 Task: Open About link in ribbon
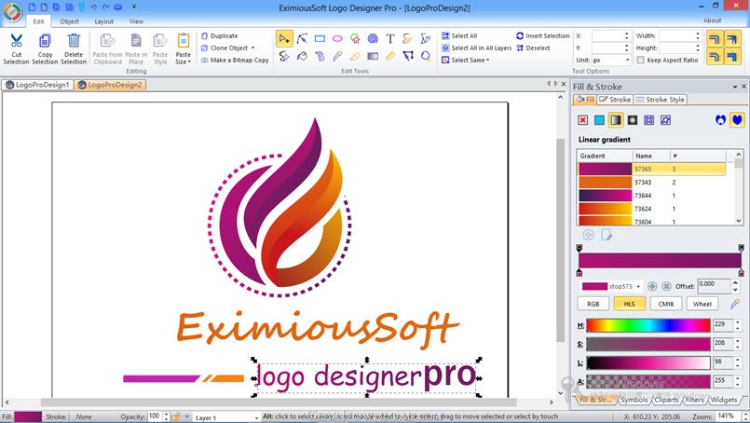(x=712, y=20)
